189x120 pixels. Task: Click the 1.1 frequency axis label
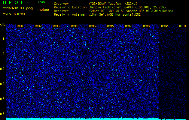coord(3,39)
